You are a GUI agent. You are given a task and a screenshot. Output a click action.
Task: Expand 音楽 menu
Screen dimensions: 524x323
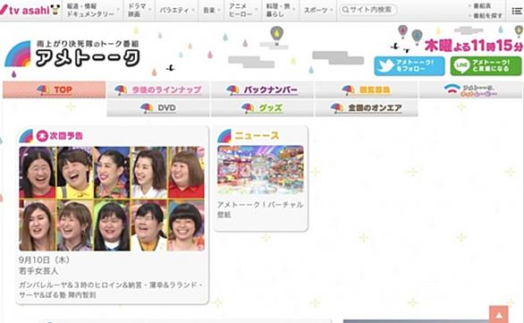[212, 11]
